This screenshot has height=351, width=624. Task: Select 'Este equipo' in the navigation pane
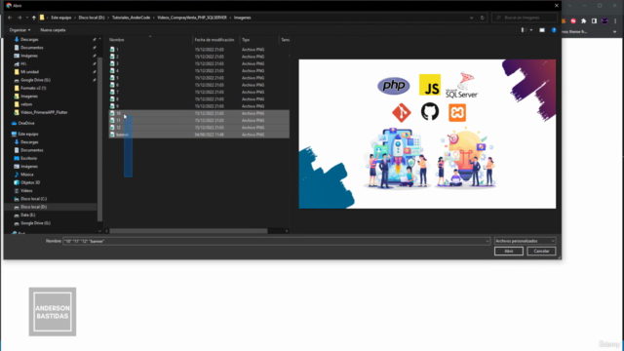[x=28, y=134]
